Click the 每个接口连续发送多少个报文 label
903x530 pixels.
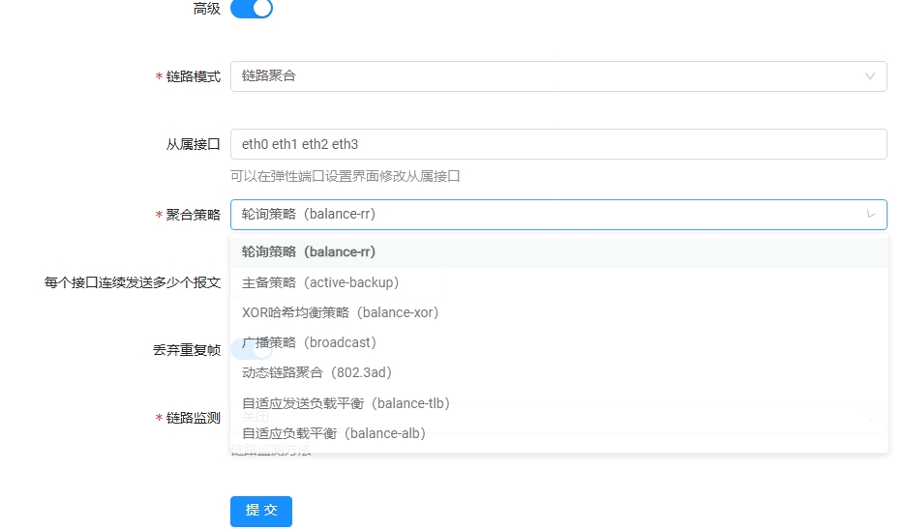pos(133,282)
